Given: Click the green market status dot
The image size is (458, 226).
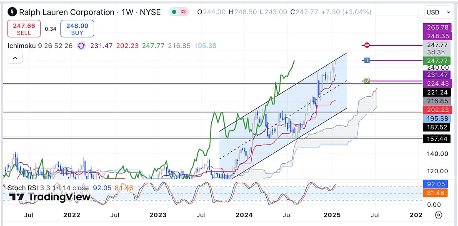Looking at the screenshot, I should click(x=173, y=12).
